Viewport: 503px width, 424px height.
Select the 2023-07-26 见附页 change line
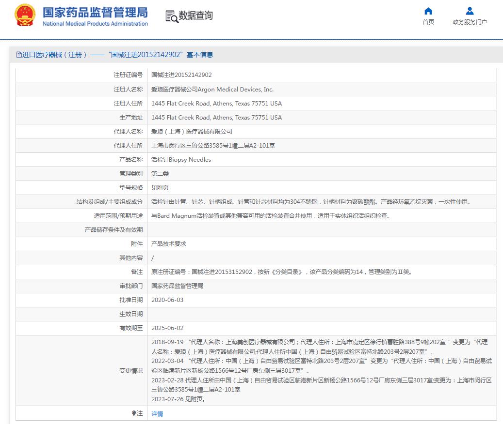pos(178,399)
